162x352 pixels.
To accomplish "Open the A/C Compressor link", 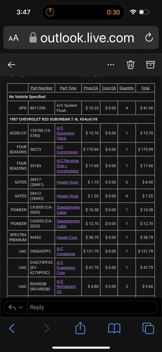I will point(67,150).
